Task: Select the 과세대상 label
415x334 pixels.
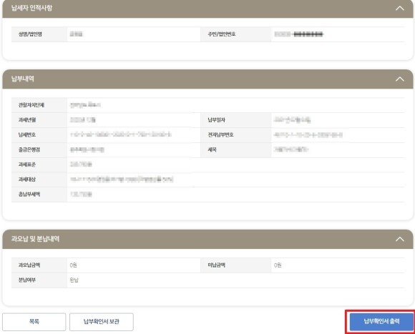Action: click(27, 179)
